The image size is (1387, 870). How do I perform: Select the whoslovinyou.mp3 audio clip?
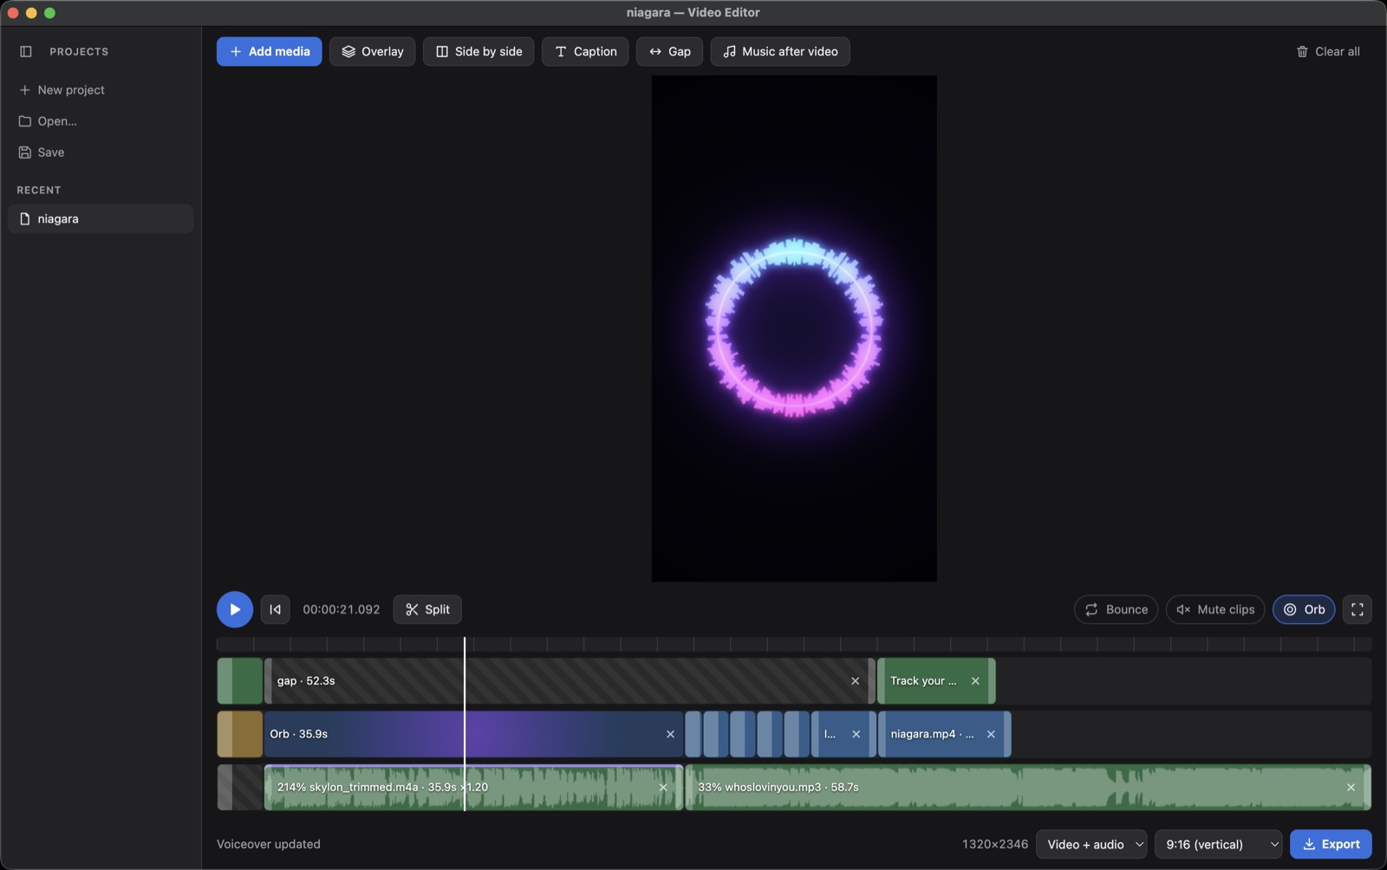[1028, 788]
